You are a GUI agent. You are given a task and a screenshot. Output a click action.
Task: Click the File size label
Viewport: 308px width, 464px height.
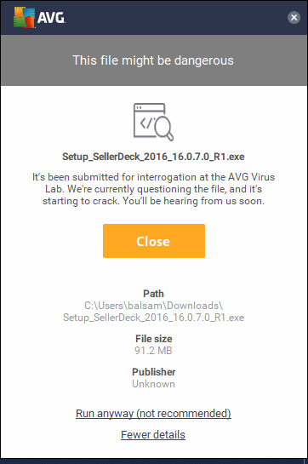(153, 339)
